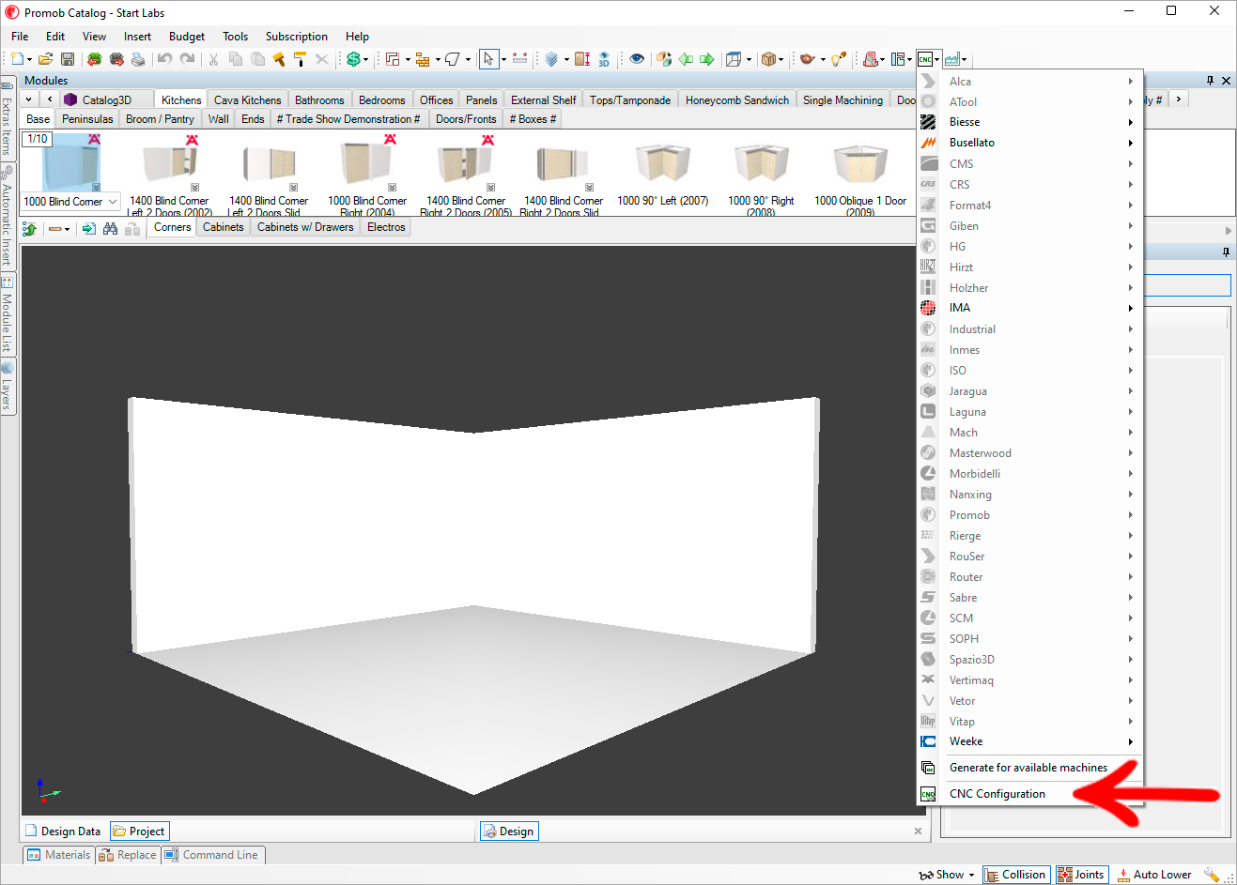The height and width of the screenshot is (885, 1237).
Task: Click the wooden crate toolbar icon
Action: [768, 59]
